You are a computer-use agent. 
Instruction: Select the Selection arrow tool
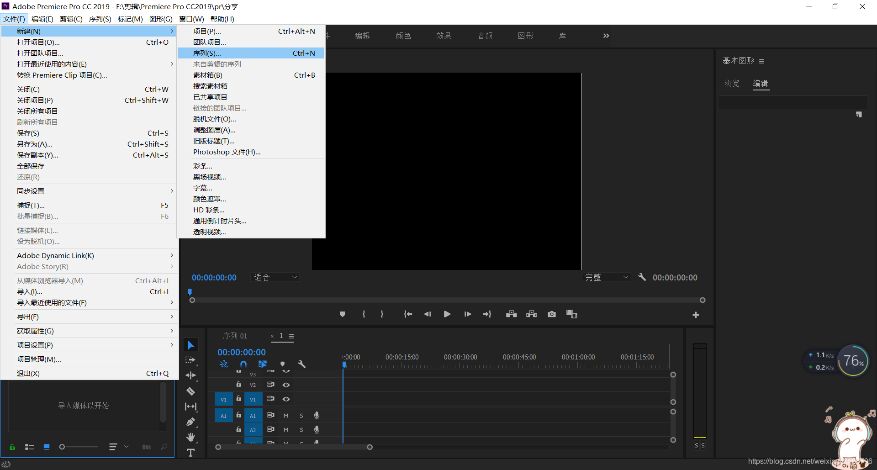coord(191,345)
